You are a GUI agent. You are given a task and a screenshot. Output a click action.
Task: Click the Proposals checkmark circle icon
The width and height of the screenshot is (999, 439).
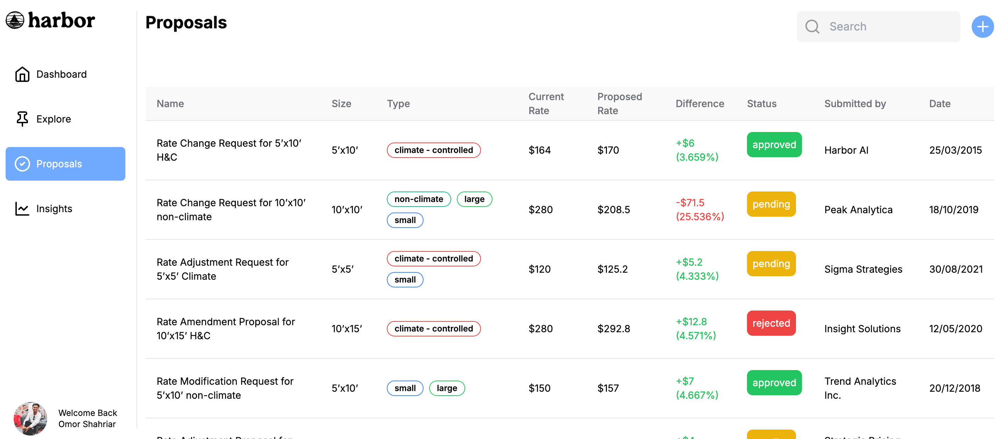[22, 163]
